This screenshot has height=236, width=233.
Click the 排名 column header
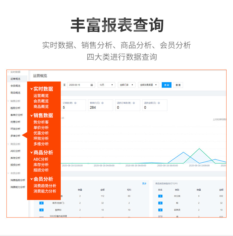(160, 190)
